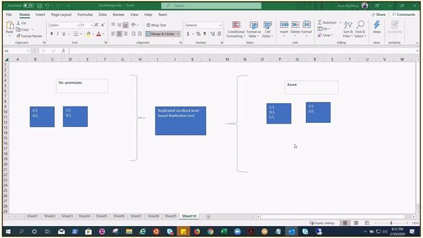Open Find & Select magnifier menu
423x238 pixels.
pyautogui.click(x=360, y=29)
